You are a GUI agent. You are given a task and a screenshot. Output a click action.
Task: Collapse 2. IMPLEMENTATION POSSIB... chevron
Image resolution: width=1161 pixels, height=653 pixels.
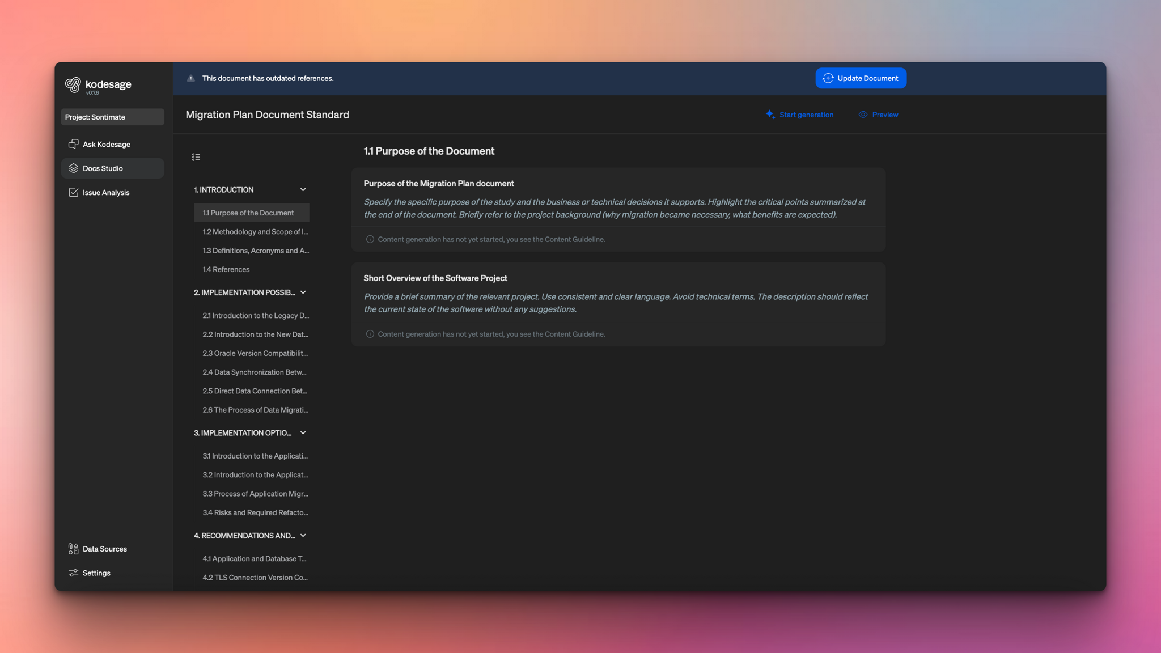(x=303, y=292)
